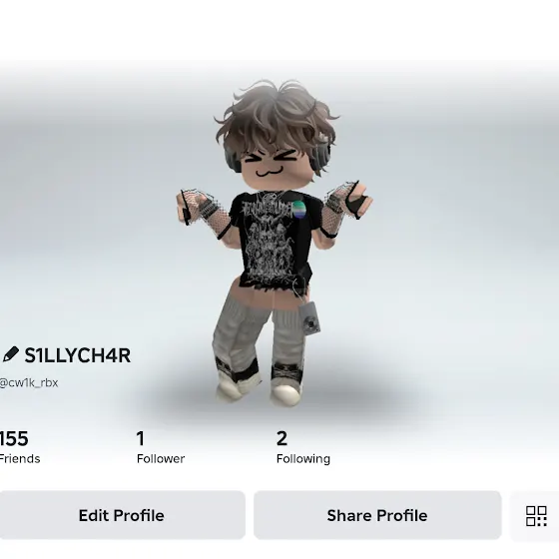This screenshot has height=559, width=559.
Task: Click the Follower label
Action: click(161, 459)
